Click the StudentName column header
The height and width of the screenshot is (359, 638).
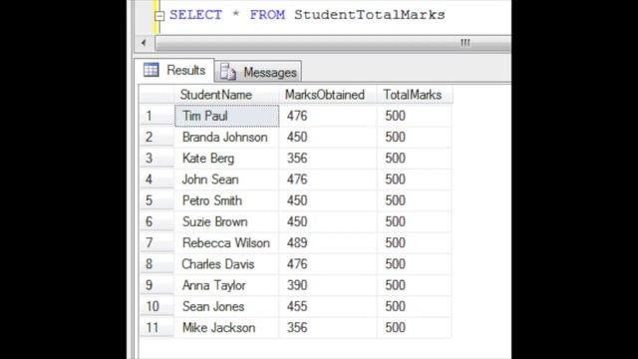point(226,95)
